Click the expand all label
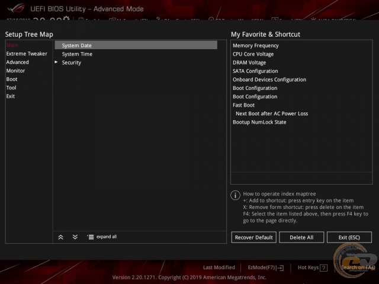The image size is (379, 284). point(107,237)
